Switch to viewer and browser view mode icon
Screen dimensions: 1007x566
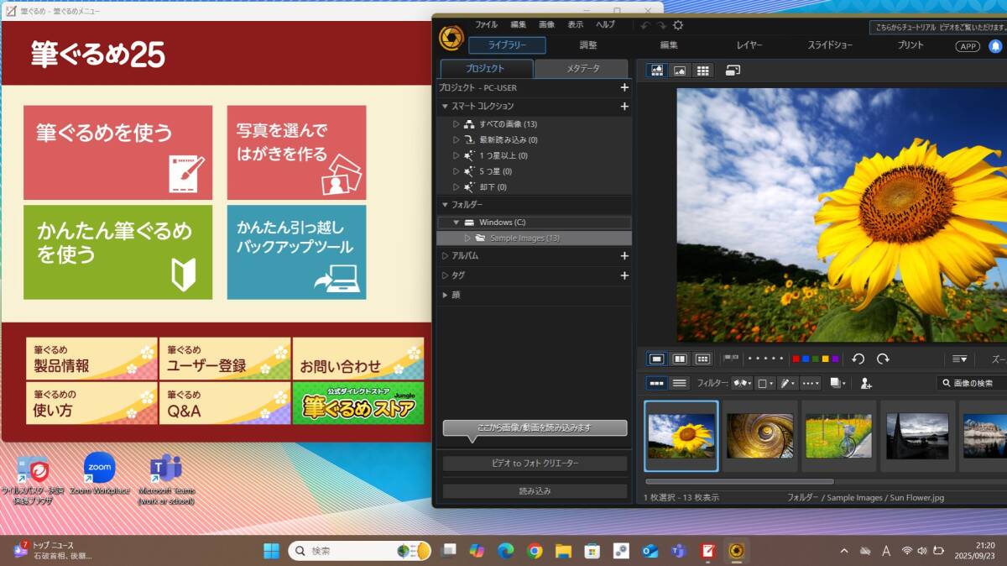(657, 71)
